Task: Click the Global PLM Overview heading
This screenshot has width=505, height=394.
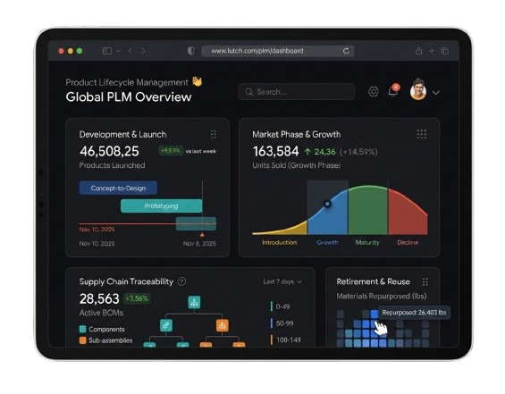Action: [129, 96]
